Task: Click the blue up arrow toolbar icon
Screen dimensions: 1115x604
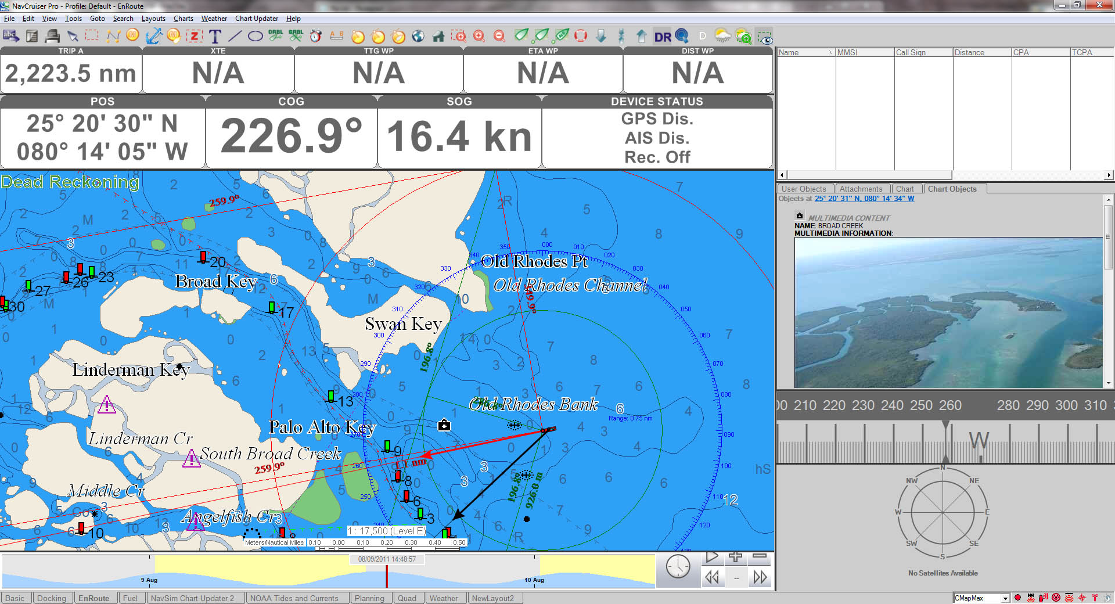Action: tap(641, 36)
